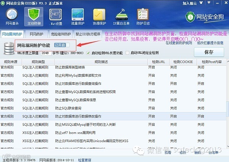Viewport: 229px width, 162px height.
Task: Click the 白名单 button
Action: 213,152
